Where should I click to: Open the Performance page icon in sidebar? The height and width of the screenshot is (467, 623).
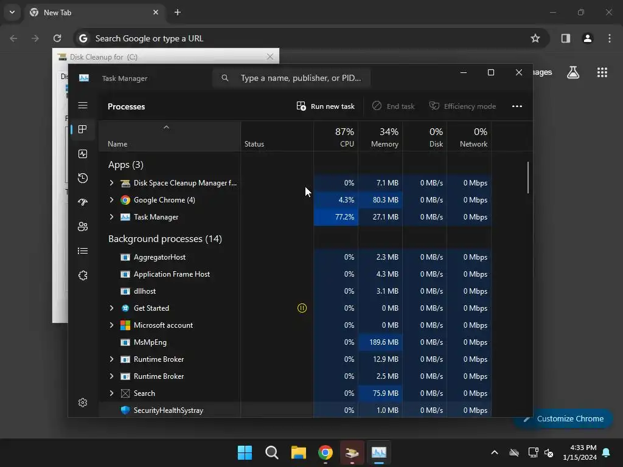(x=83, y=154)
